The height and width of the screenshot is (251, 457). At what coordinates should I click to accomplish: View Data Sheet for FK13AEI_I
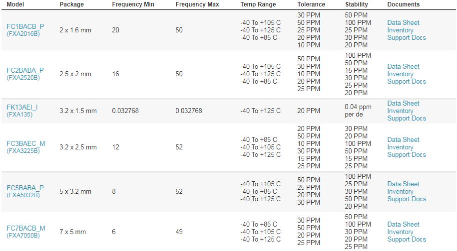403,103
